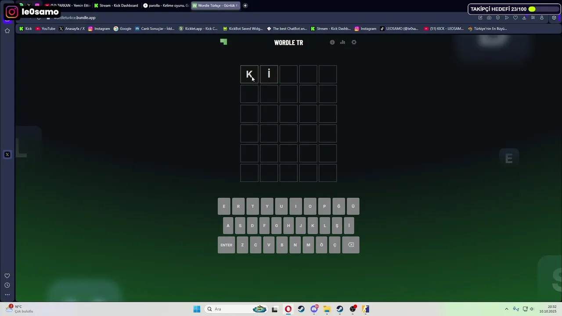This screenshot has height=316, width=562.
Task: Switch to the Stream - Kick Dashboard tab
Action: pyautogui.click(x=116, y=6)
